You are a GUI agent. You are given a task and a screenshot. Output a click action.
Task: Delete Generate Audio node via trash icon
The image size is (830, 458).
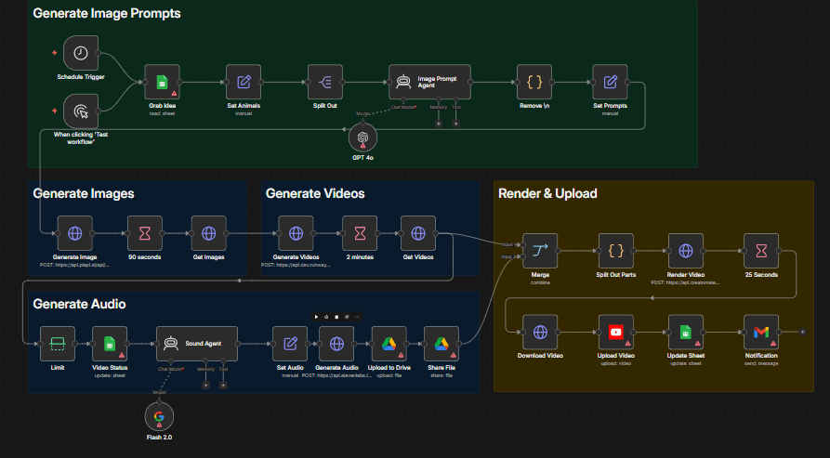pos(336,317)
